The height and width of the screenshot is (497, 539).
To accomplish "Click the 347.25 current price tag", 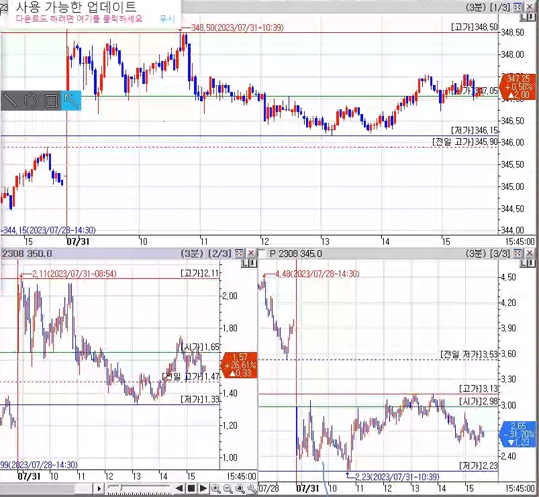I will coord(519,87).
